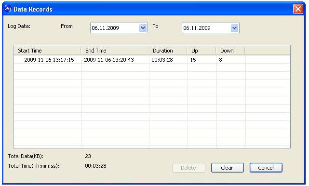Close the Data Records dialog

click(x=298, y=9)
